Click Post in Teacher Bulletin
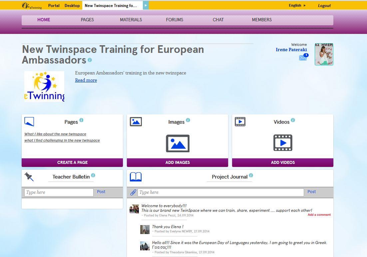The image size is (367, 257). tap(101, 192)
